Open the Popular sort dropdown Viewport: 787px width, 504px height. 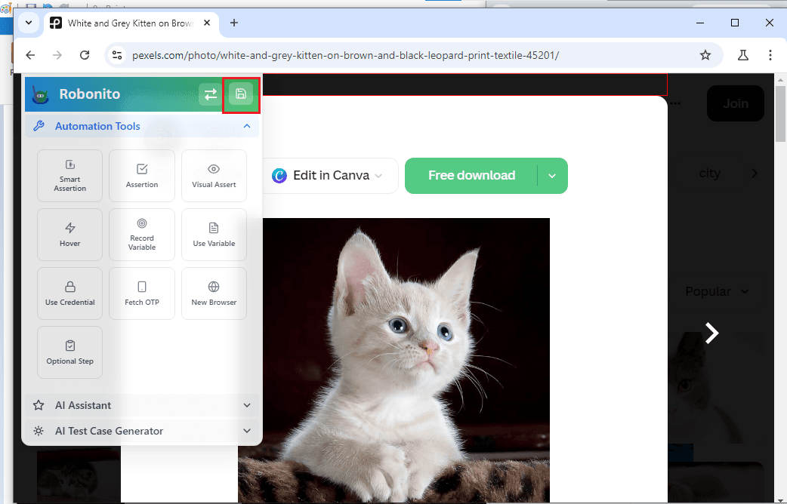(717, 291)
